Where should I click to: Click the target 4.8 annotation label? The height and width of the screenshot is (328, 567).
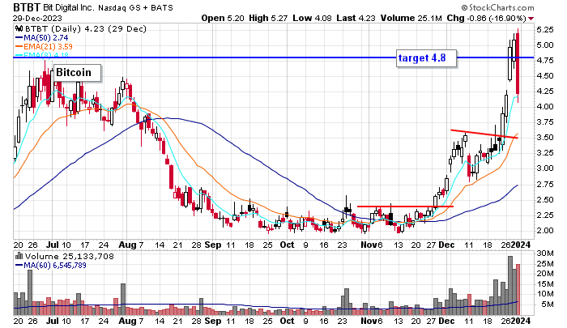point(427,58)
